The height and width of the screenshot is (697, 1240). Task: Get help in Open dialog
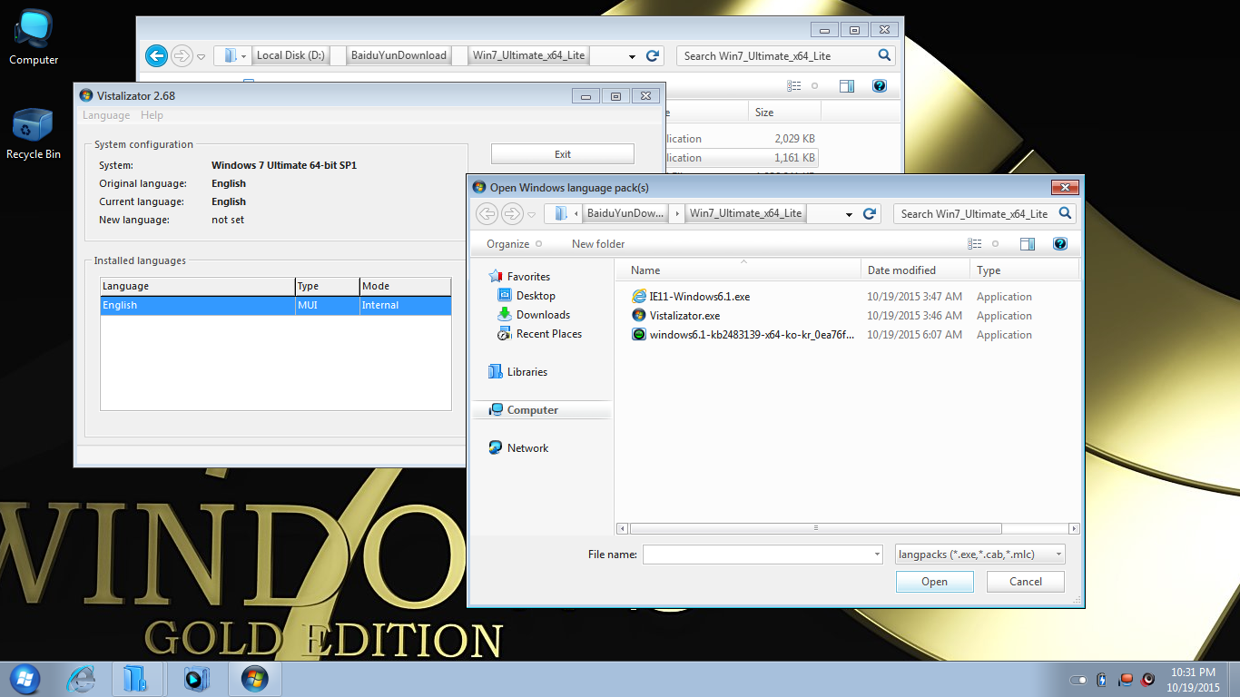pos(1059,244)
